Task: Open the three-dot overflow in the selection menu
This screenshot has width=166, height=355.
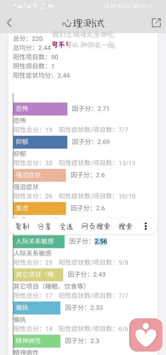Action: coord(146,226)
